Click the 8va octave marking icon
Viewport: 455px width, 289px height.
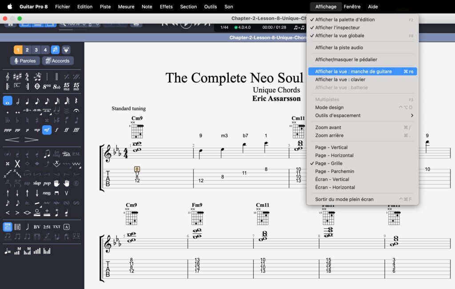47,86
